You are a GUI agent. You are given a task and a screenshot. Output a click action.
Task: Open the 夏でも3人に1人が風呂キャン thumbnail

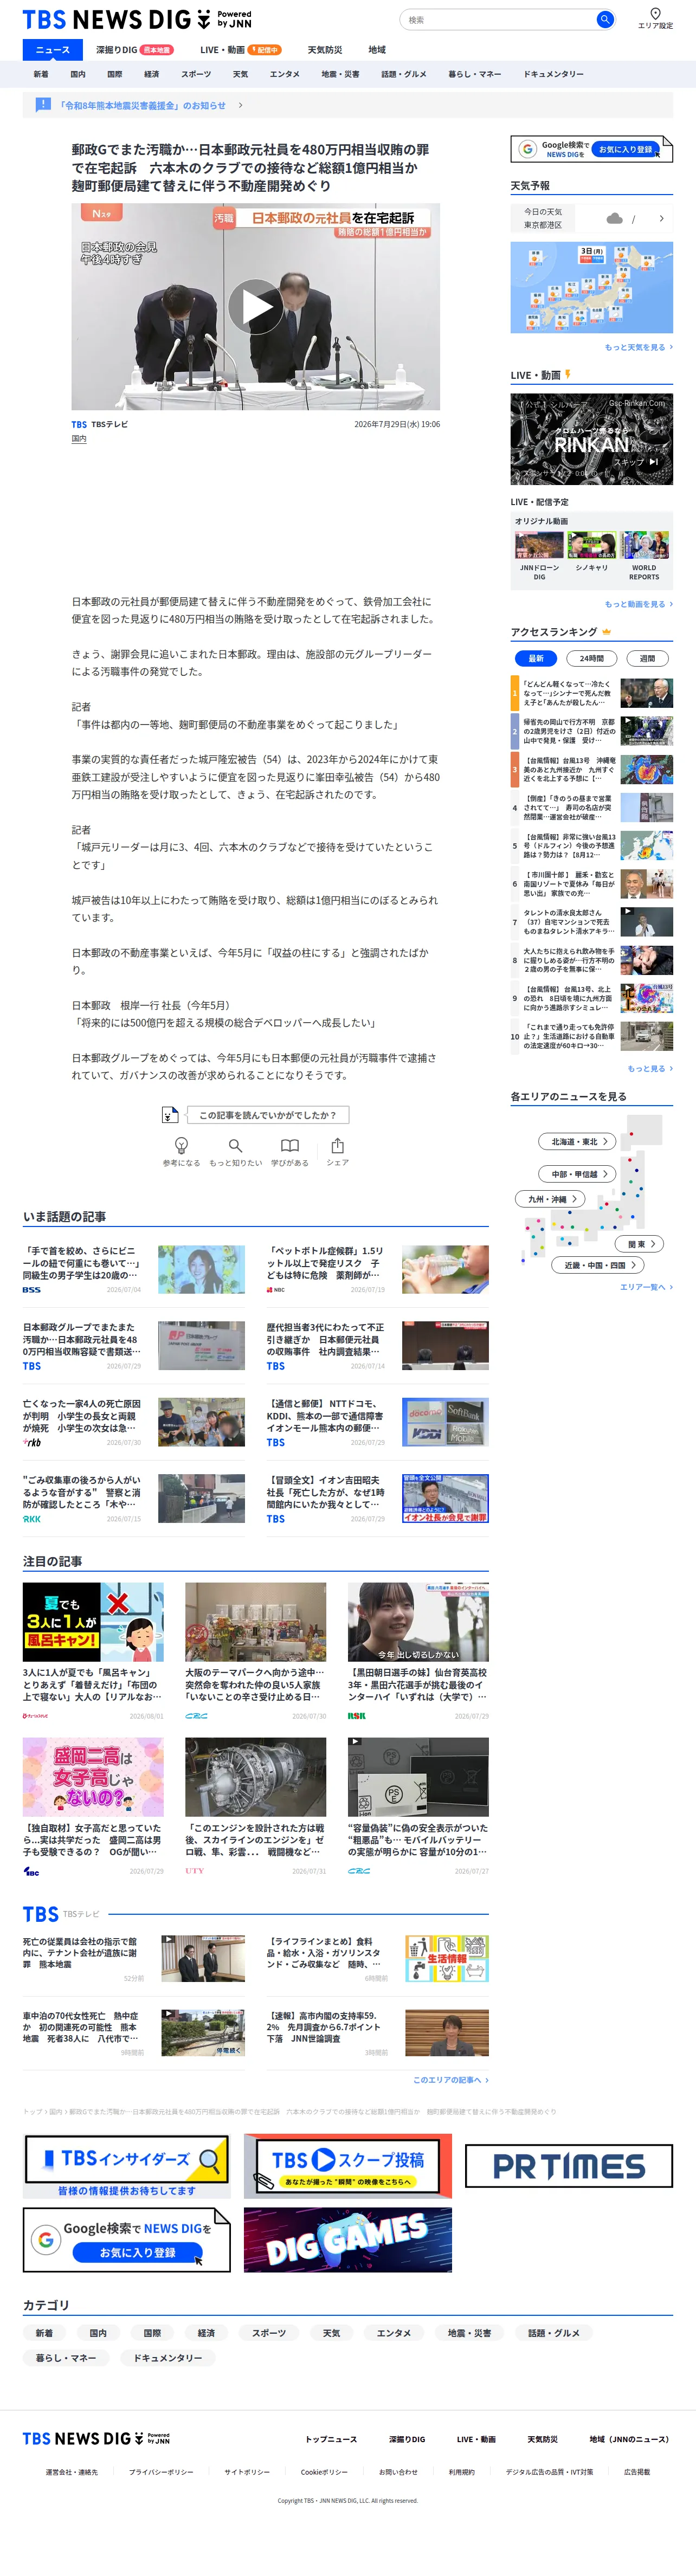click(x=93, y=1622)
